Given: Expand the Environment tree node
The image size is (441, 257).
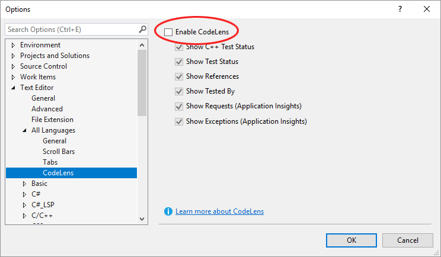Looking at the screenshot, I should pos(14,45).
